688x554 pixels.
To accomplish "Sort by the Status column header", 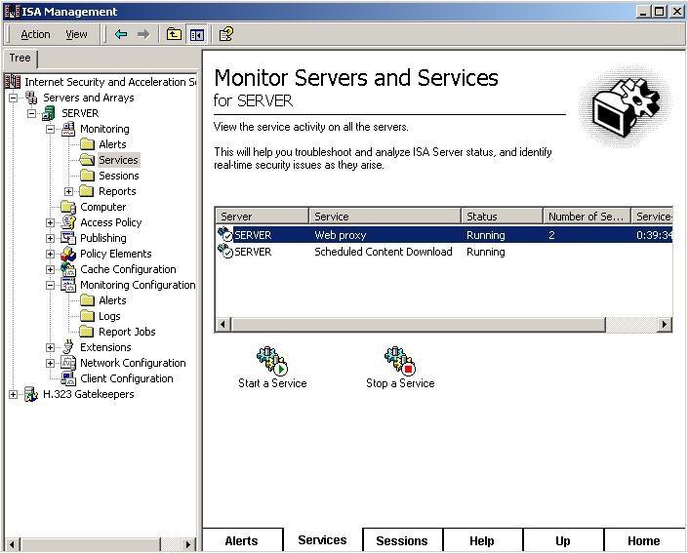I will (502, 217).
